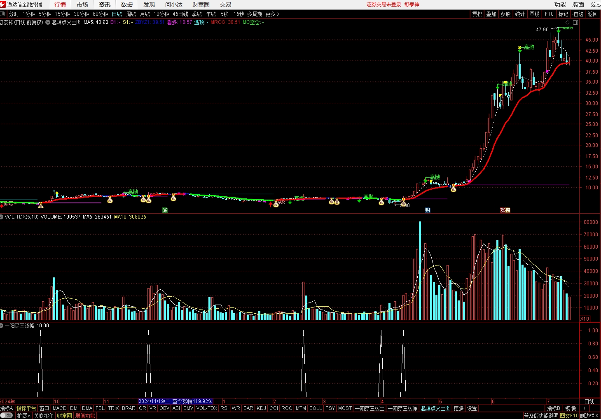This screenshot has height=419, width=601.
Task: Open the 模板 template menu
Action: point(571,408)
